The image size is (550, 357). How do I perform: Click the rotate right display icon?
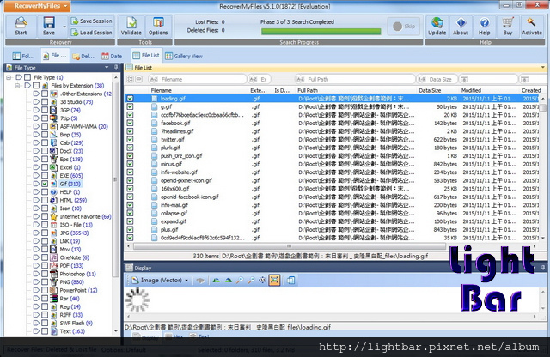[228, 281]
